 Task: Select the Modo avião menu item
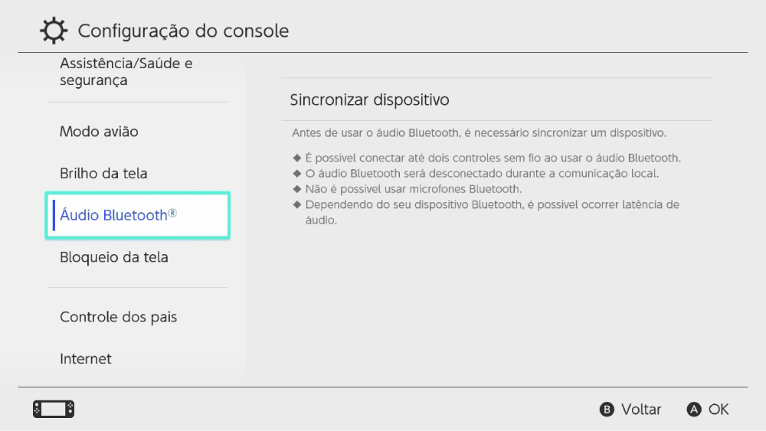click(x=100, y=132)
